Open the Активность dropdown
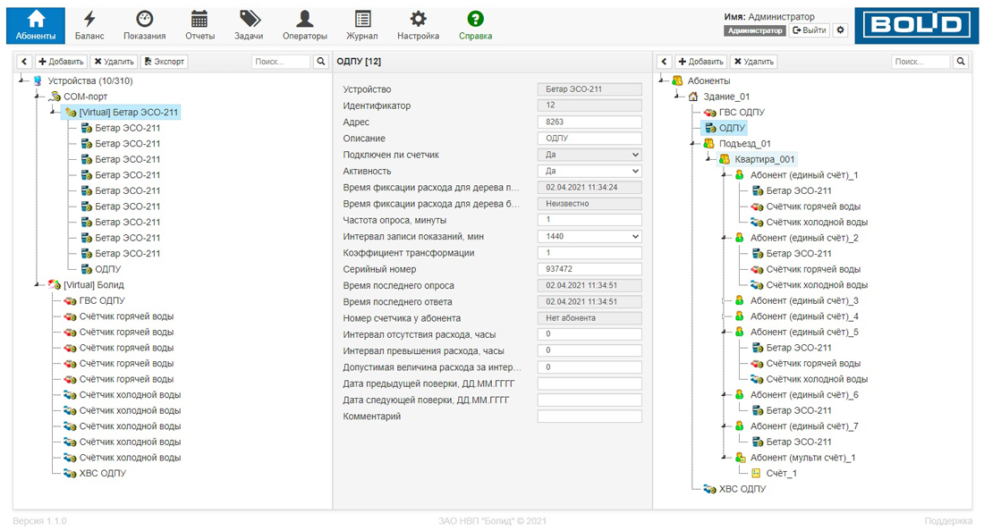 [x=590, y=171]
